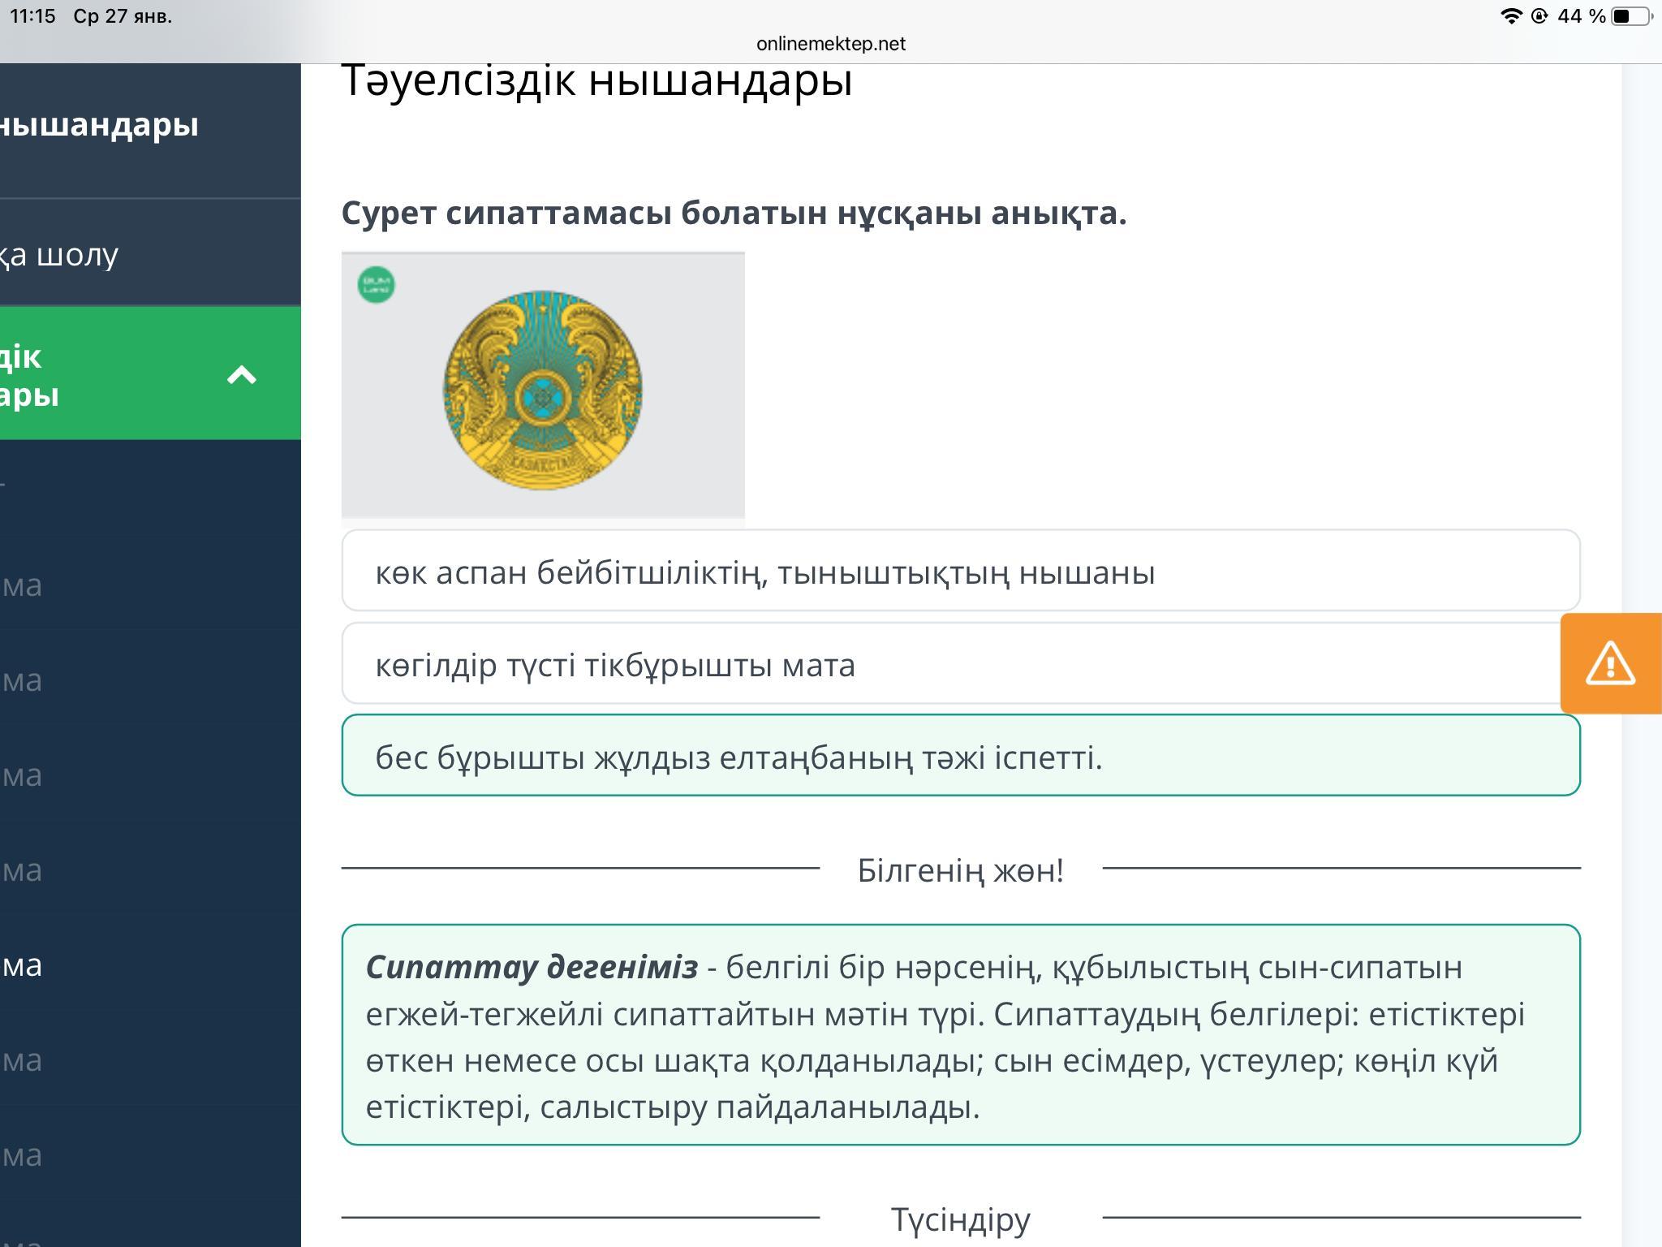Tap the onlinemektep.net address bar
Viewport: 1662px width, 1247px height.
tap(830, 44)
